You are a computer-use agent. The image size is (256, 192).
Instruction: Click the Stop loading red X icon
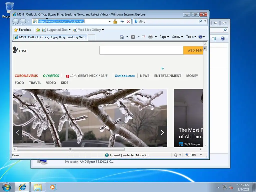128,21
